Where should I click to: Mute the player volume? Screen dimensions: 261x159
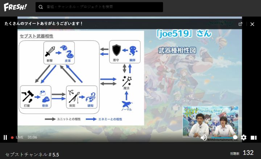coord(204,138)
